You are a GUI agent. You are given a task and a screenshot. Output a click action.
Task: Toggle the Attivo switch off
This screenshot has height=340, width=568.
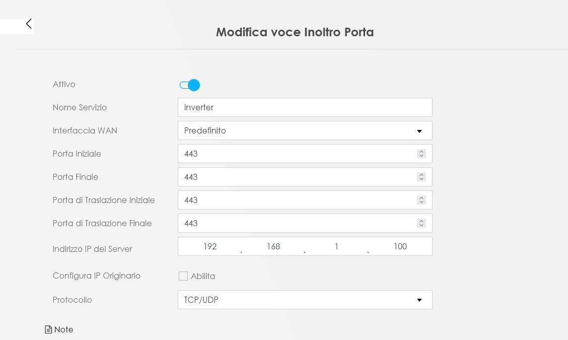[x=189, y=85]
